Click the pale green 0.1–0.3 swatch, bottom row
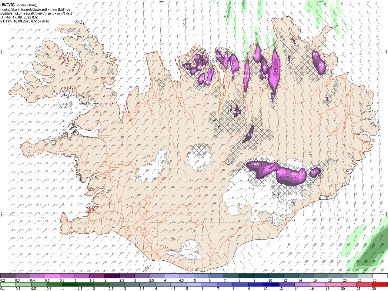 pos(8,284)
